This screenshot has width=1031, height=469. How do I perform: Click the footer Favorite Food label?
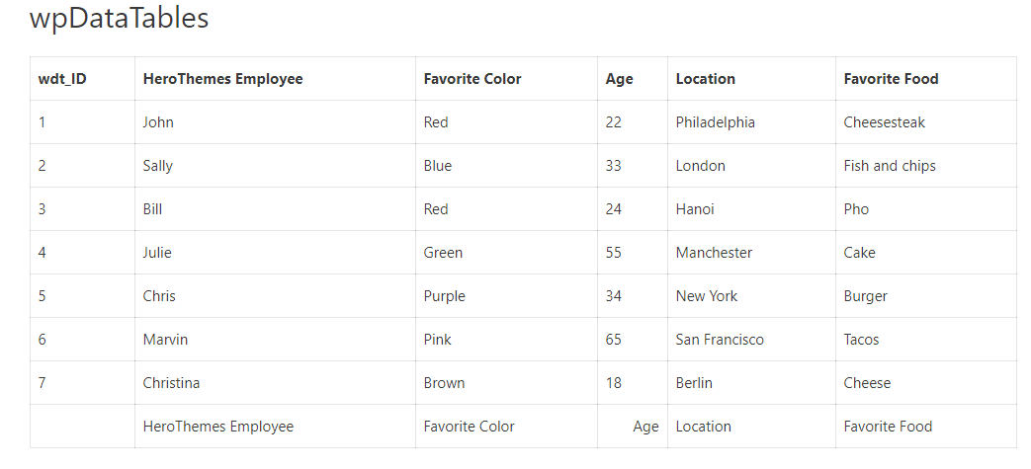pos(888,427)
